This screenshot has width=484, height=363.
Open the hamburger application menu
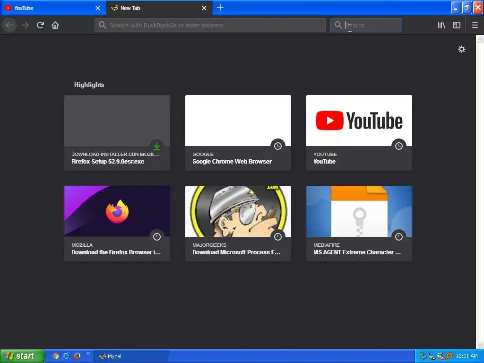point(475,25)
